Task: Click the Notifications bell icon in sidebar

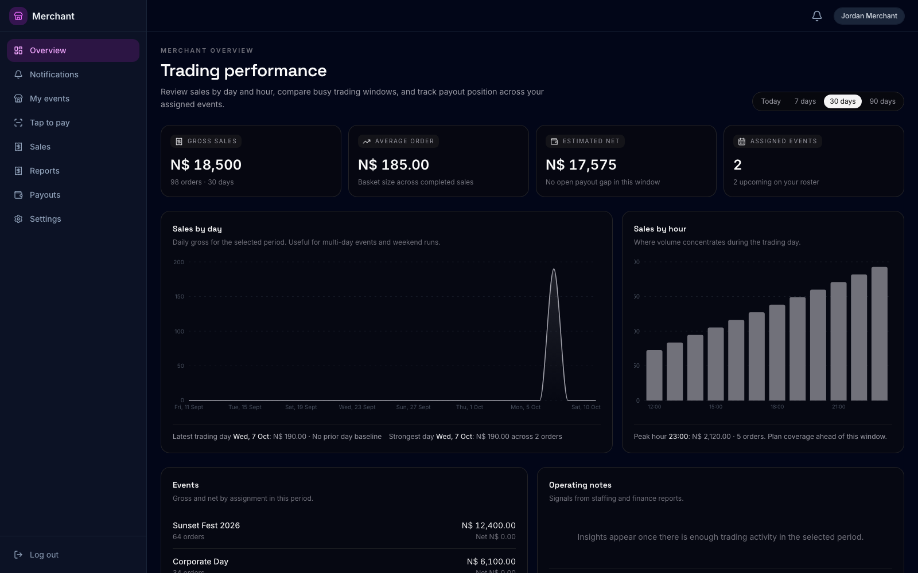Action: click(x=18, y=74)
